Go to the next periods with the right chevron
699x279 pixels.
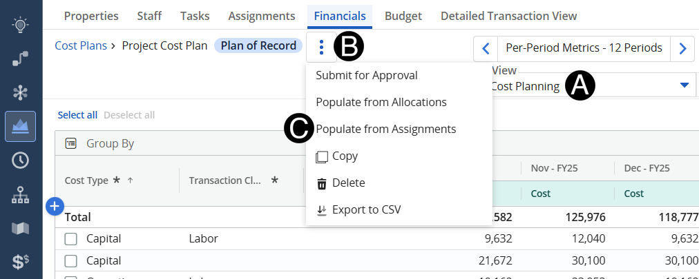[x=682, y=48]
